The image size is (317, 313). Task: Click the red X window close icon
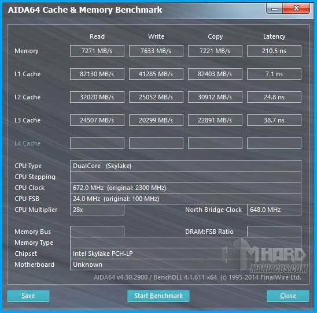(x=296, y=9)
